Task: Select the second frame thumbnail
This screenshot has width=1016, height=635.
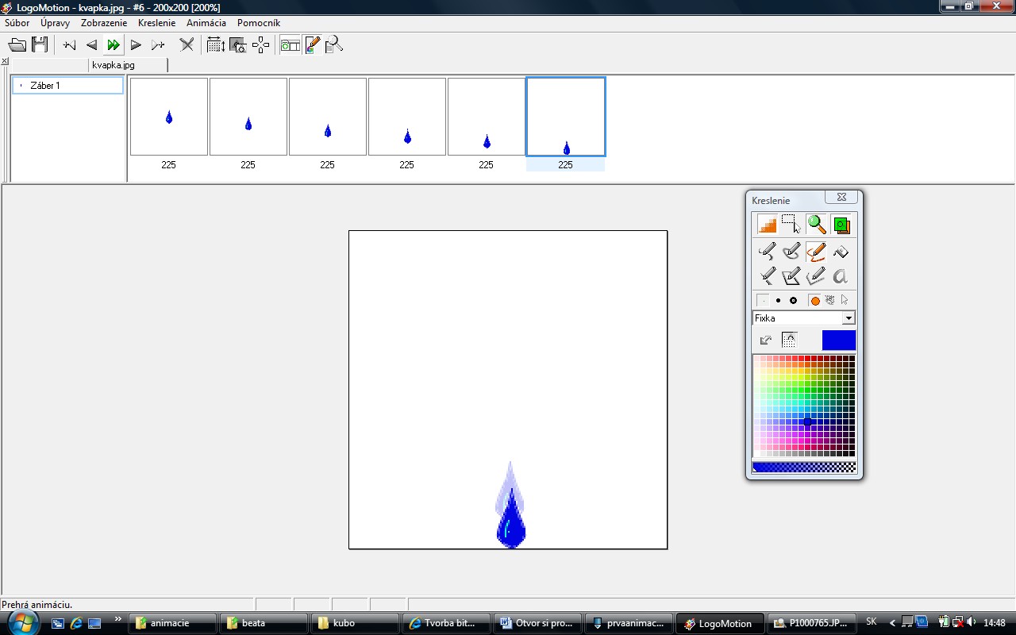Action: (x=248, y=117)
